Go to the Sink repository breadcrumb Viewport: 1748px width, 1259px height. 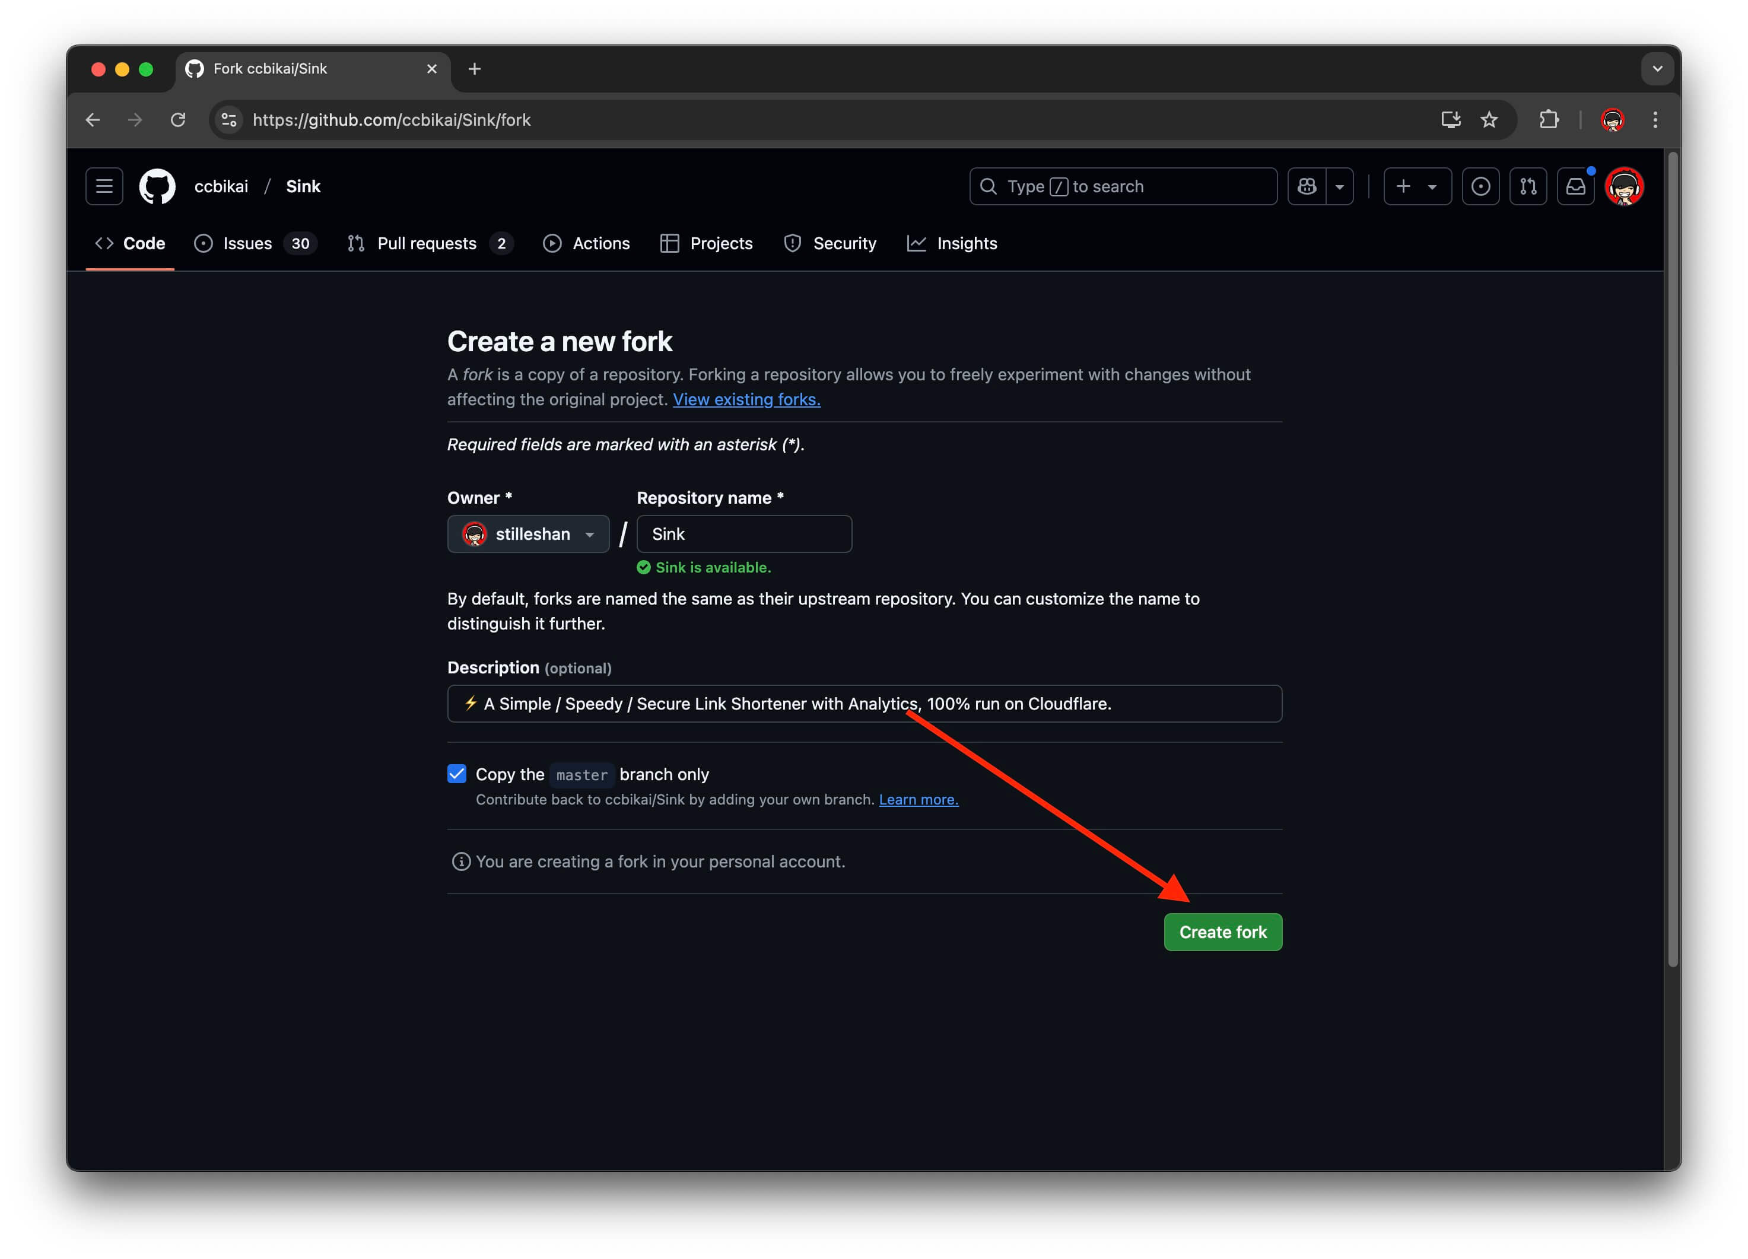click(303, 186)
